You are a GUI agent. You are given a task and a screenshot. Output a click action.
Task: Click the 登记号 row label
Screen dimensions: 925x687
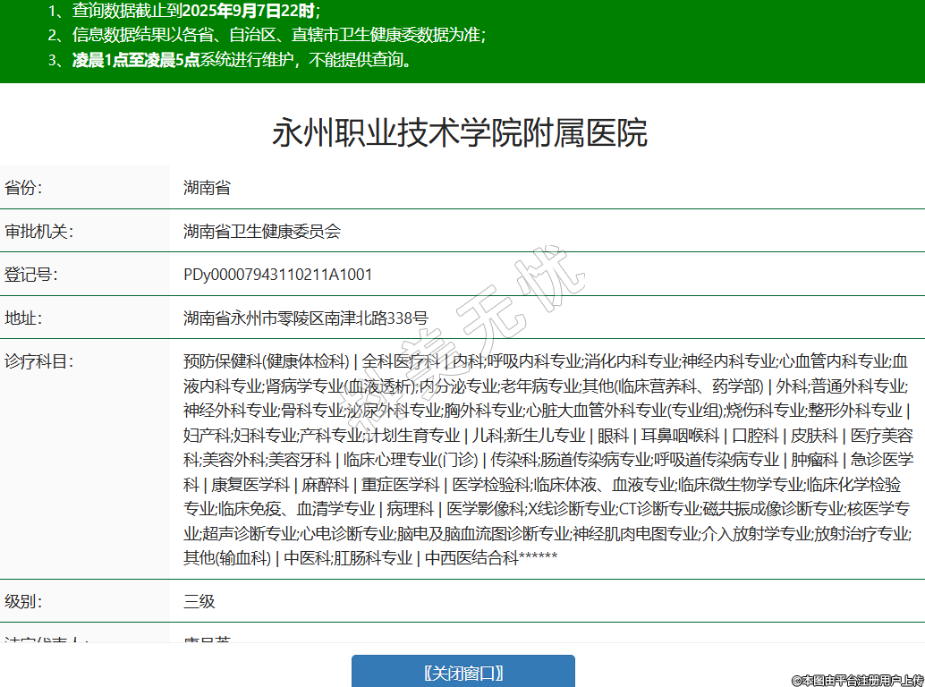(x=31, y=275)
